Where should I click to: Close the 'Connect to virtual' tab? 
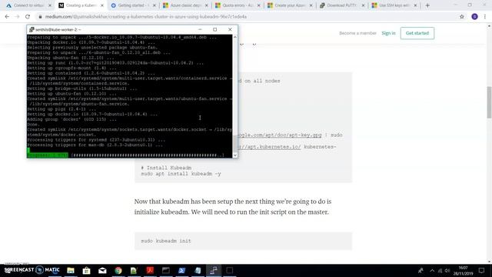pos(49,5)
